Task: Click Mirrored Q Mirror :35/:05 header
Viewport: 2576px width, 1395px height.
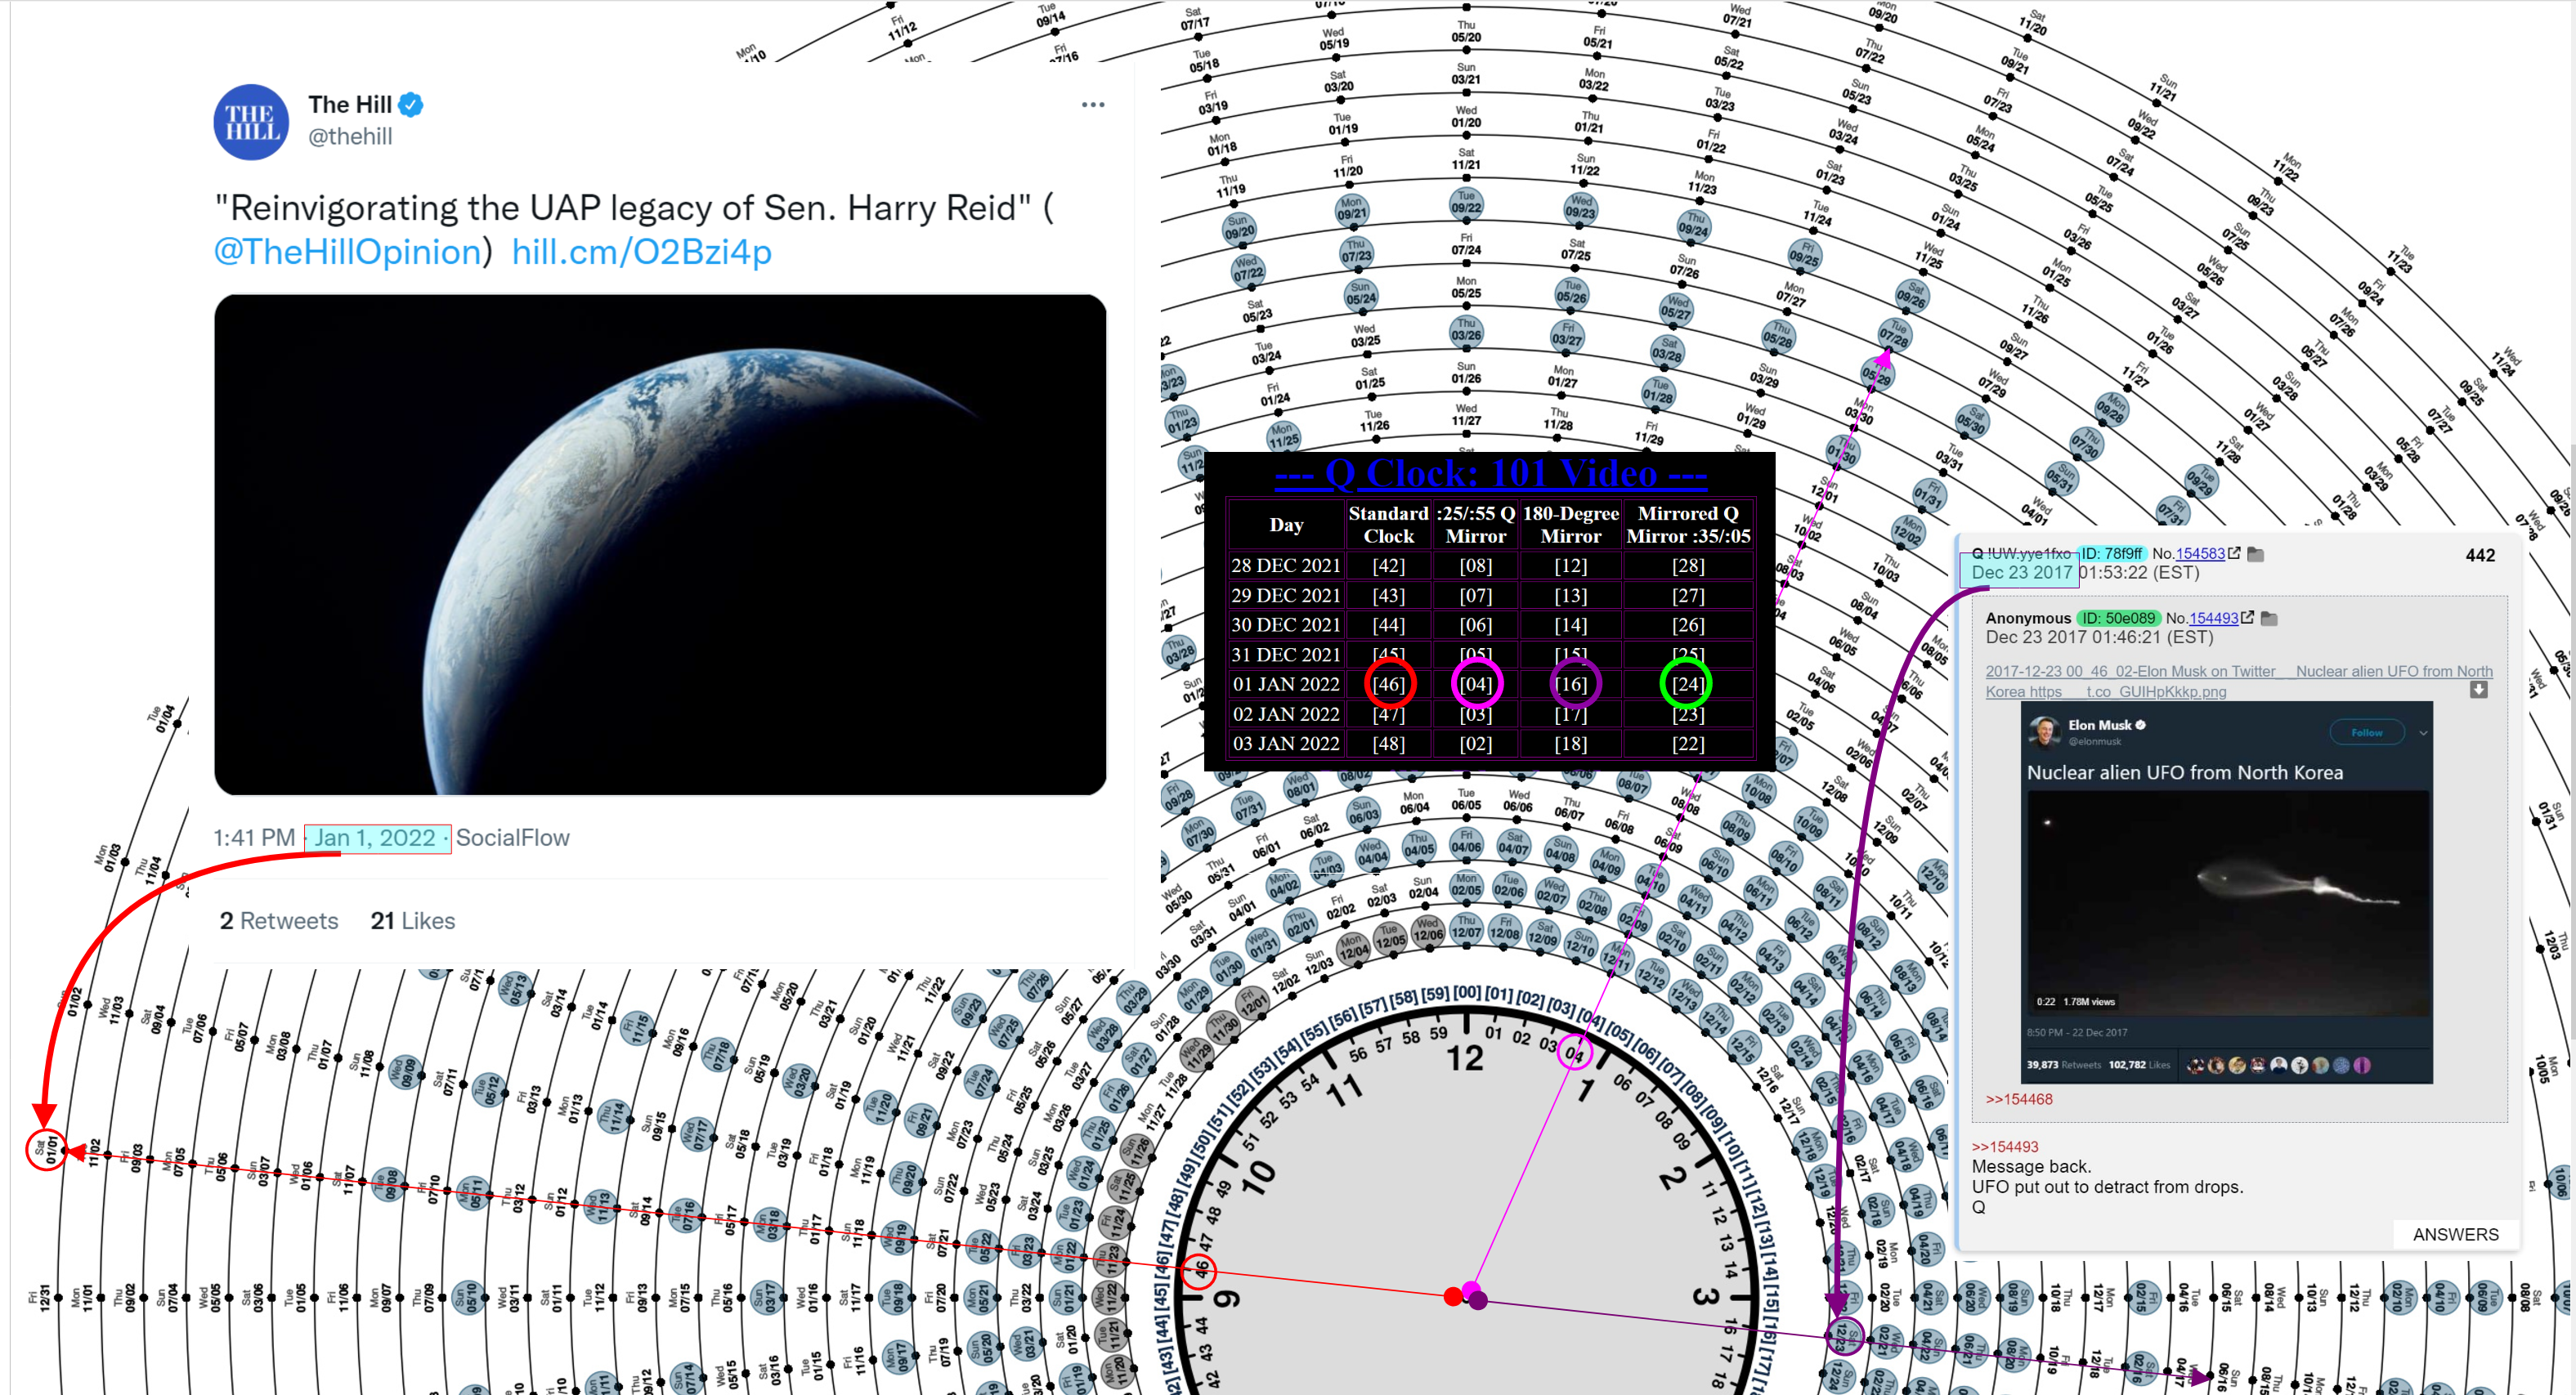Action: tap(1688, 525)
